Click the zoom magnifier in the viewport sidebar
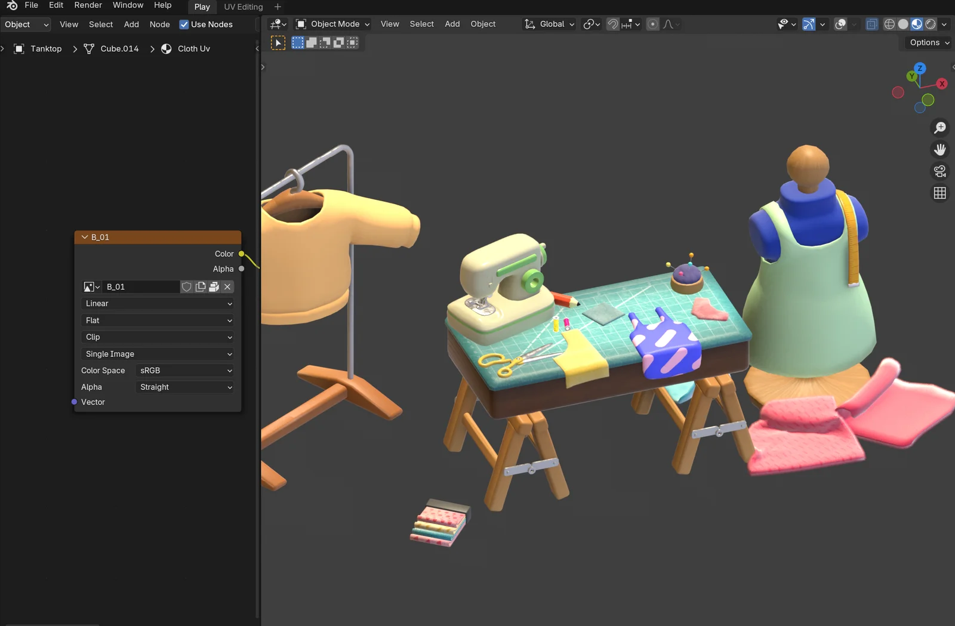The width and height of the screenshot is (955, 626). (x=940, y=127)
